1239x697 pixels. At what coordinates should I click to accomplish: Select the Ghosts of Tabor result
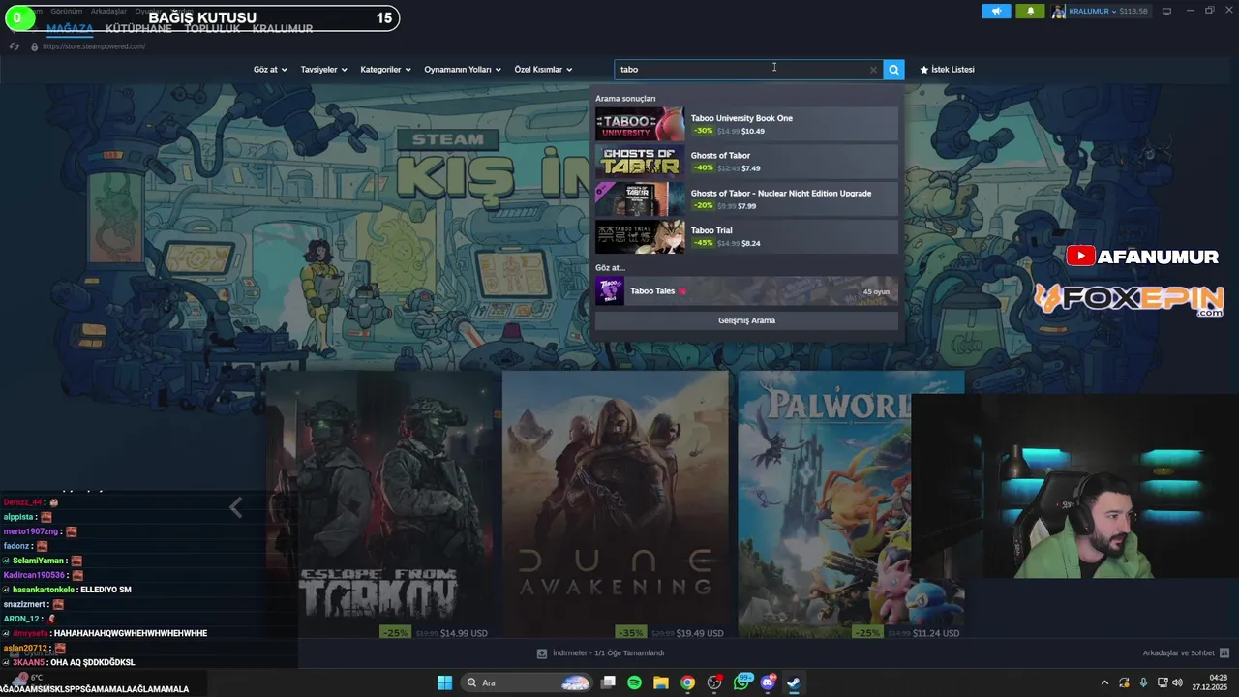pos(746,162)
